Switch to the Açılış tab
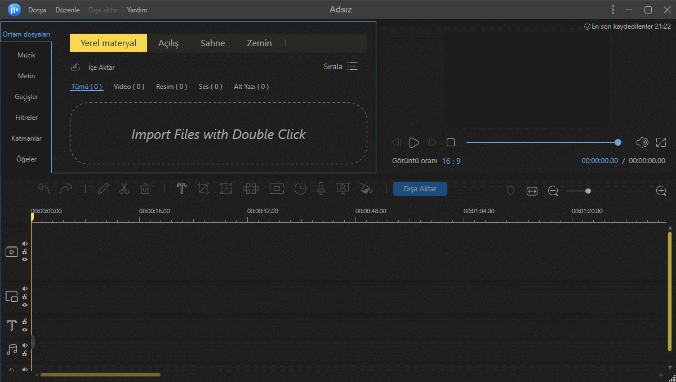 (x=168, y=43)
